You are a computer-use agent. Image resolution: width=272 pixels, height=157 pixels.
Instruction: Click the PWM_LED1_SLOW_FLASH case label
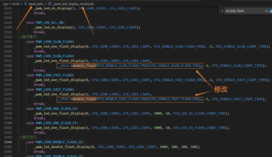[x=54, y=56]
